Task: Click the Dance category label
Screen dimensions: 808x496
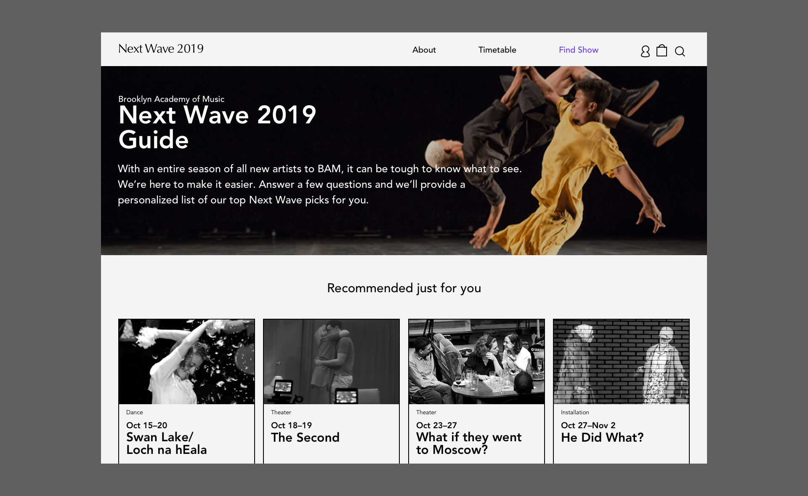Action: click(134, 412)
